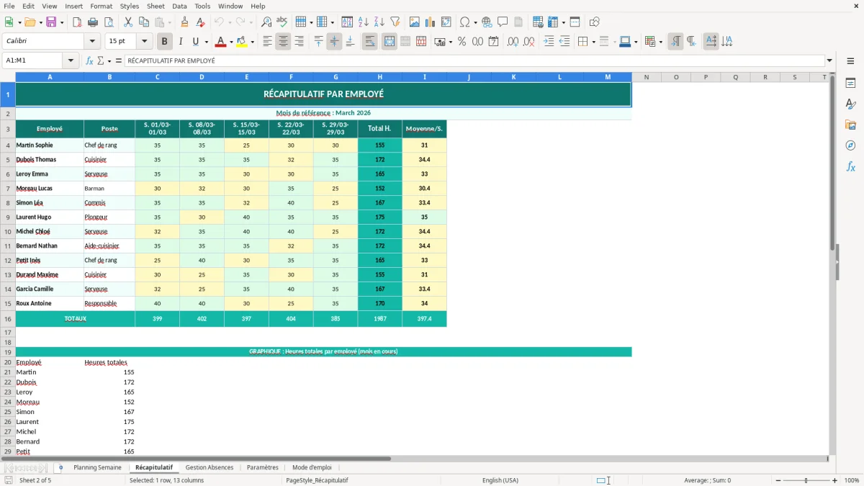Open the sidebar Gallery

[850, 125]
